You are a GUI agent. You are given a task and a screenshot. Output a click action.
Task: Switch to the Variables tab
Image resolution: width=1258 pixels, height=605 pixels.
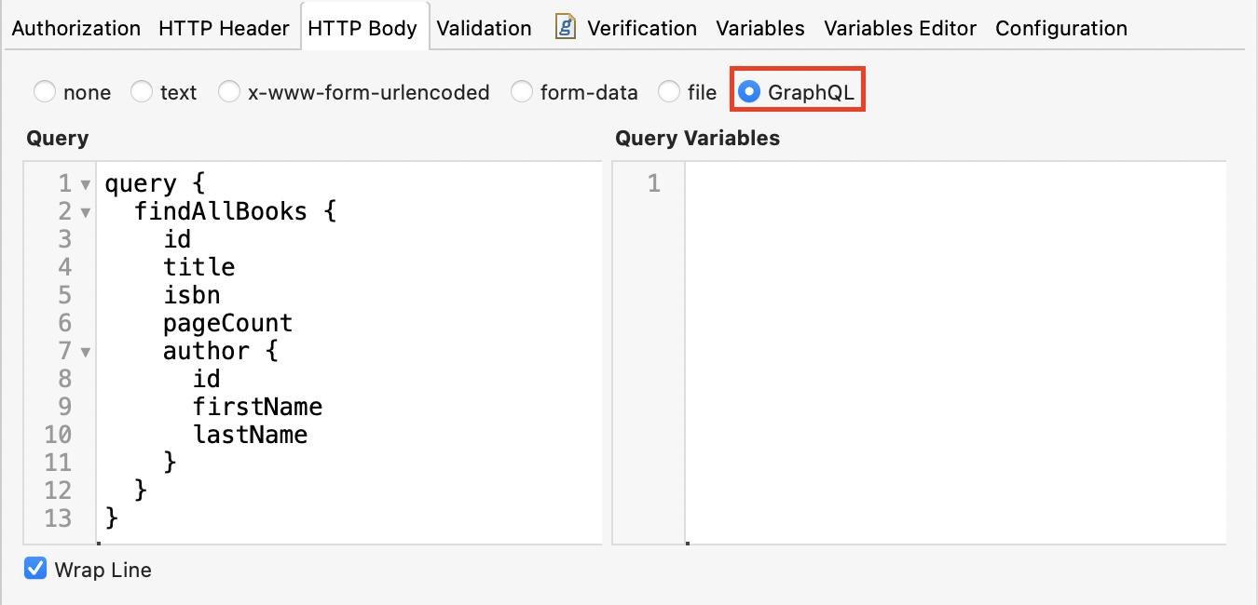pos(760,29)
